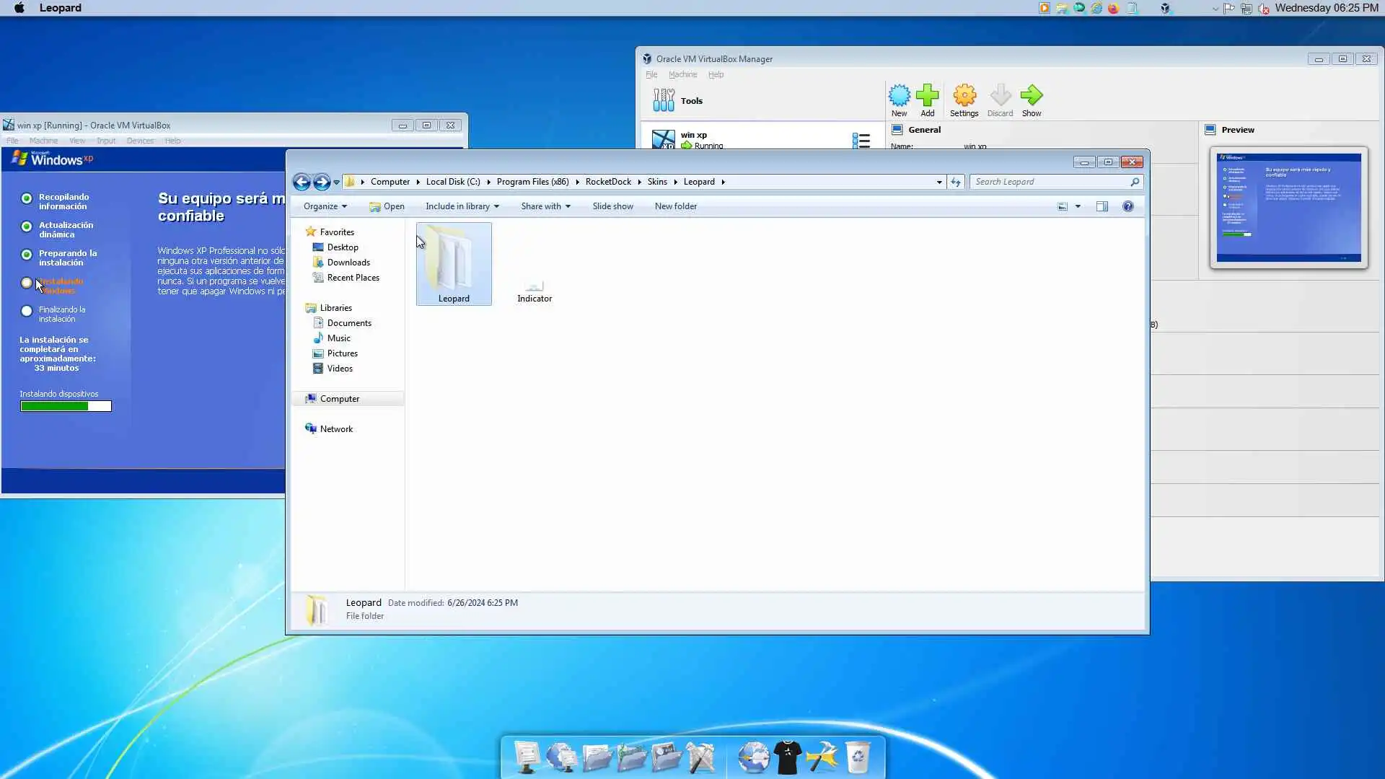Click the Explorer back navigation arrow
This screenshot has width=1385, height=779.
coord(302,182)
